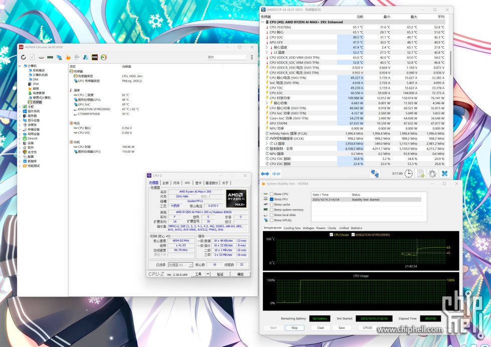Open the stability test flame icon

pos(68,58)
